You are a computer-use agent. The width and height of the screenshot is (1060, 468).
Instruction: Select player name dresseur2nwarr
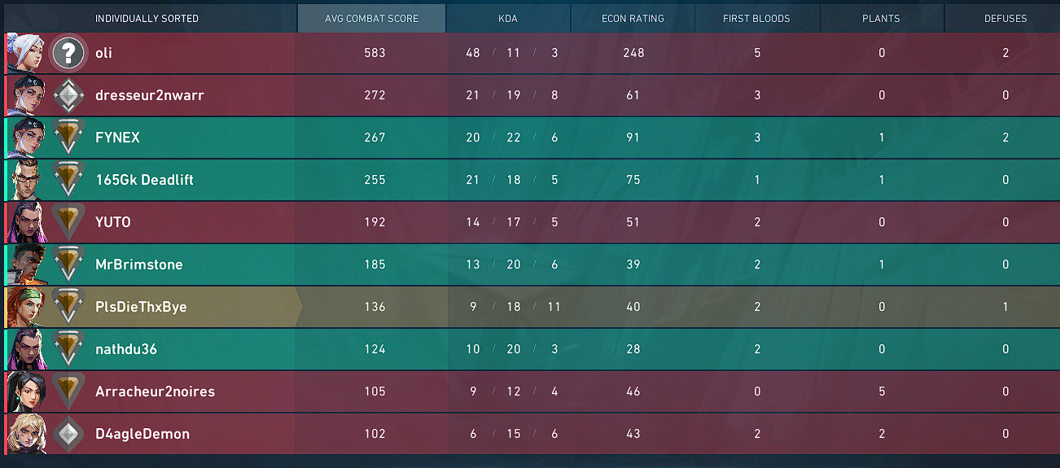point(150,95)
